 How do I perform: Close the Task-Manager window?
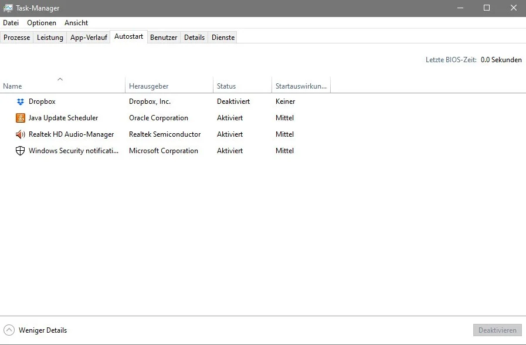point(513,8)
